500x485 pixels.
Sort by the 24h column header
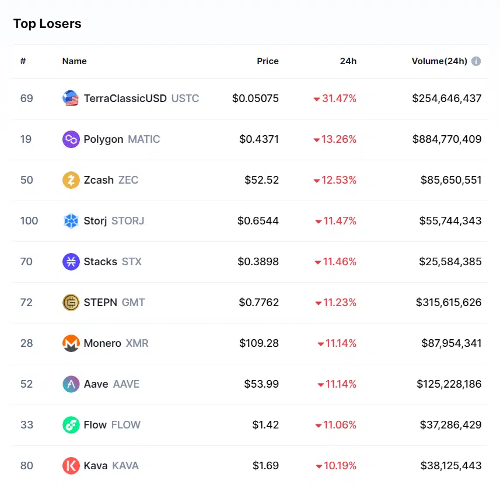pyautogui.click(x=348, y=61)
